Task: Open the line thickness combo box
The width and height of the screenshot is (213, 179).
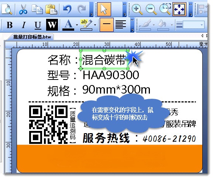Action: tap(193, 25)
